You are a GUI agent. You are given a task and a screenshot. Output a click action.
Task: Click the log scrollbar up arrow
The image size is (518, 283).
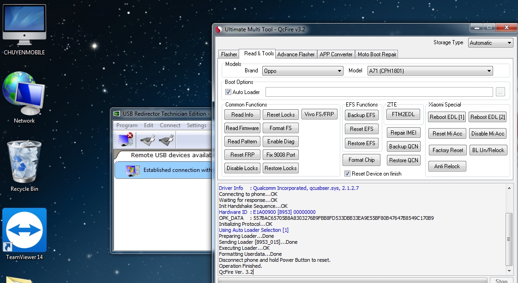(x=509, y=188)
